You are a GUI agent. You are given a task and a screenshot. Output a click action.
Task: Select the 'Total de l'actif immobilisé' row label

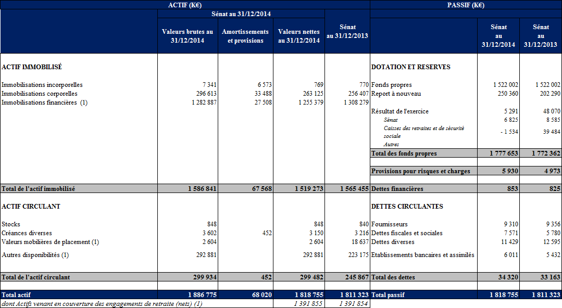pos(39,189)
